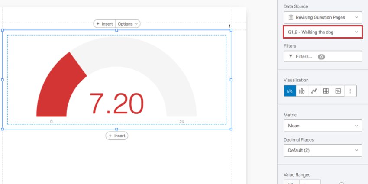Open the Q1_2 - Walking the dog dropdown
This screenshot has height=184, width=368.
tap(323, 32)
